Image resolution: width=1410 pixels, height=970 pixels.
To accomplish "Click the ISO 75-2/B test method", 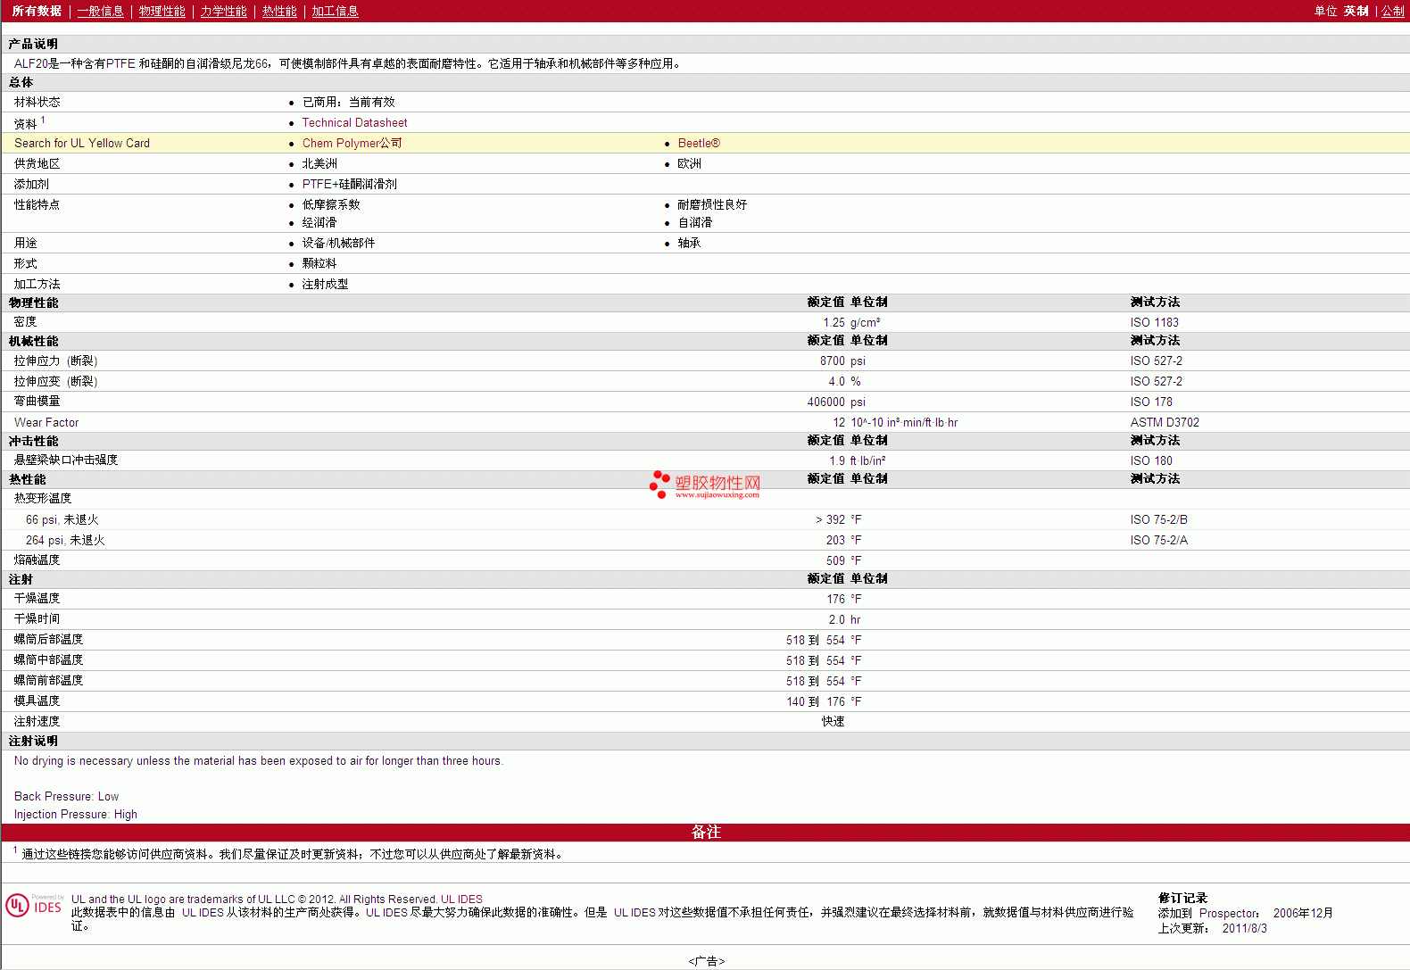I will coord(1158,519).
